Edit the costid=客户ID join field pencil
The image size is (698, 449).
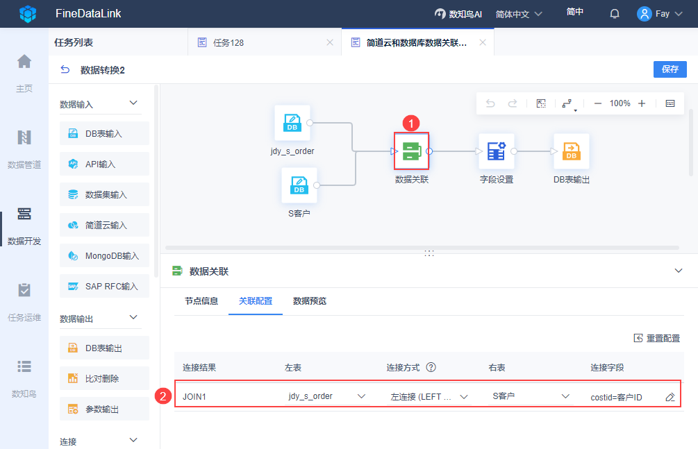click(x=670, y=397)
